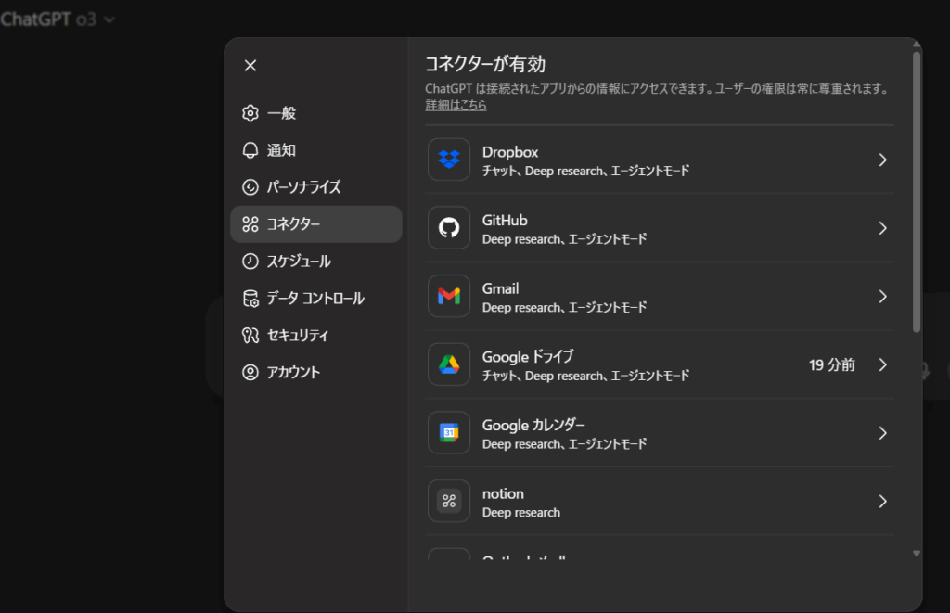Click the security icon beside セキュリティ
Screen dimensions: 950x613
tap(250, 335)
